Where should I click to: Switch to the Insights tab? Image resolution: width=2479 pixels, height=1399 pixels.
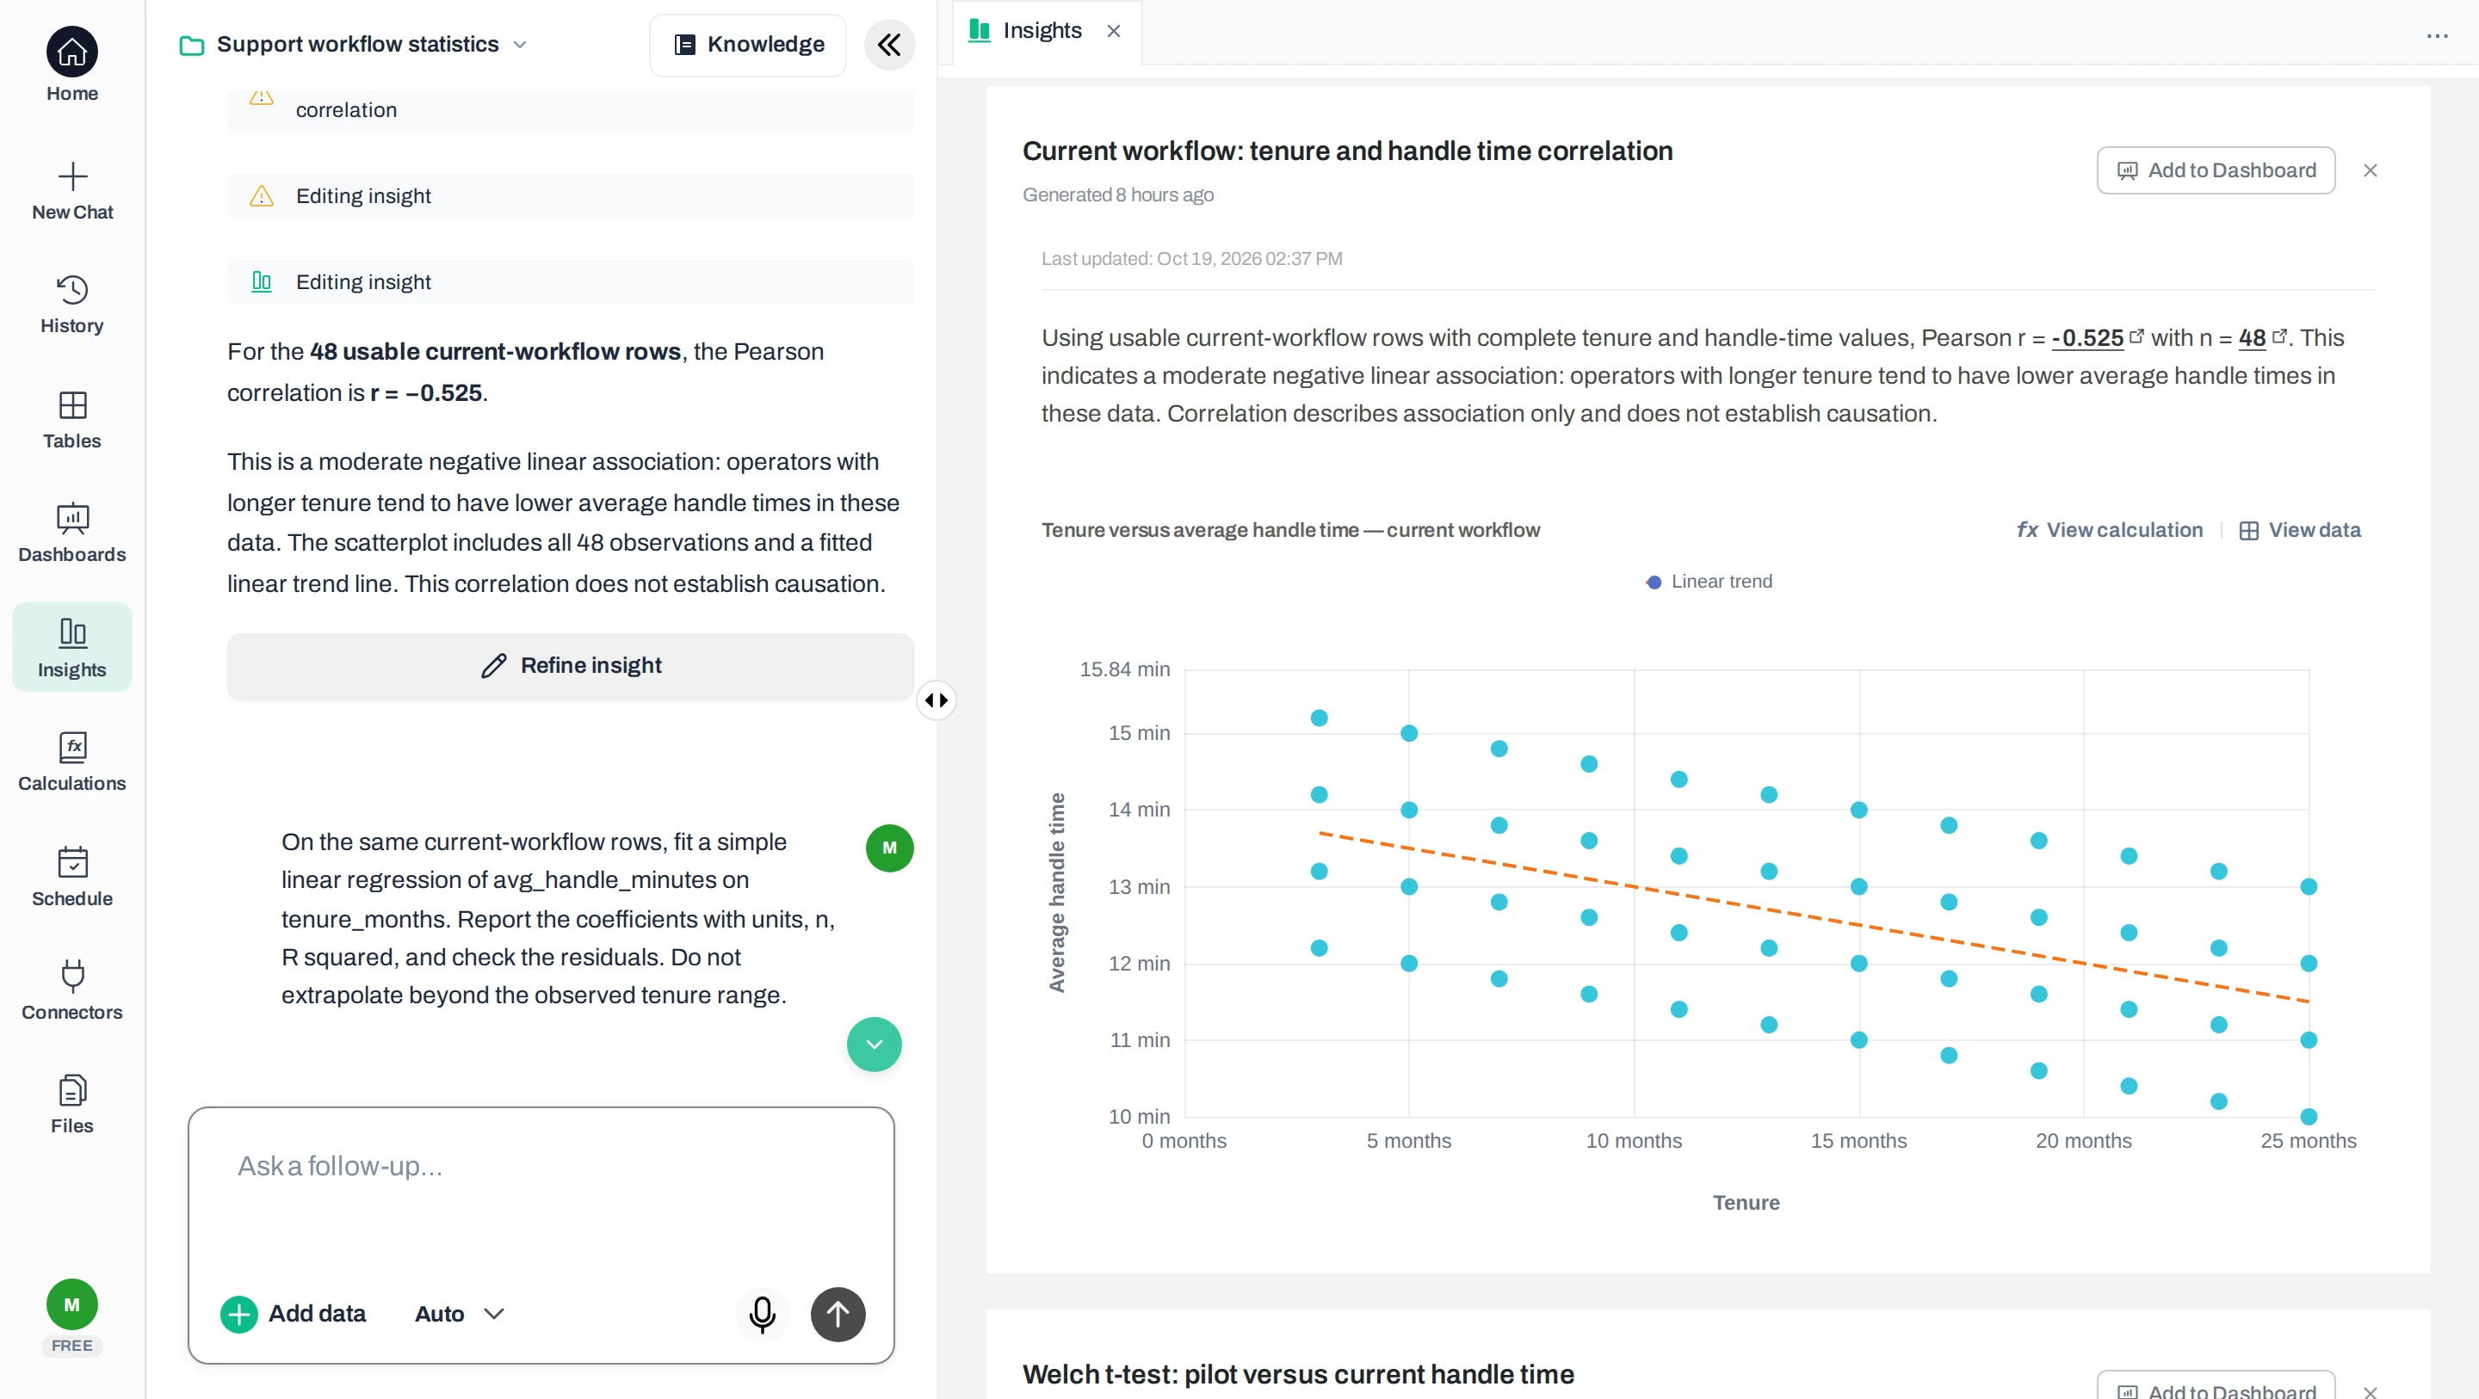[x=1026, y=31]
